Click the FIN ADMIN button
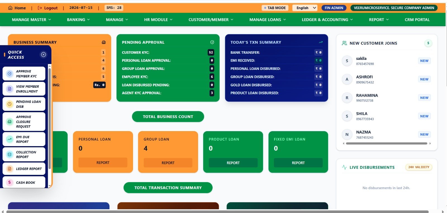Image resolution: width=447 pixels, height=213 pixels. (334, 8)
